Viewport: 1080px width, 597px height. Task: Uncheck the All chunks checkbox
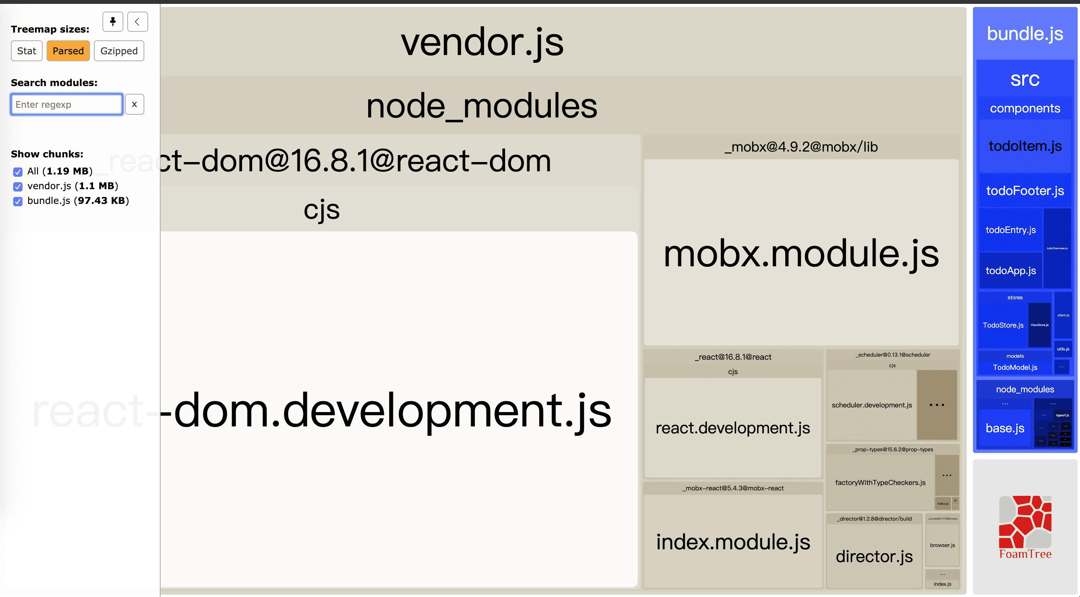pos(17,172)
